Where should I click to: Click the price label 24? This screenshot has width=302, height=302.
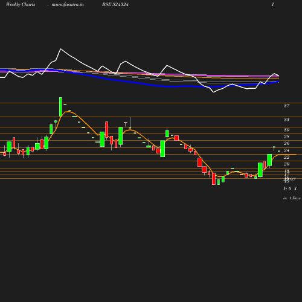[286, 150]
